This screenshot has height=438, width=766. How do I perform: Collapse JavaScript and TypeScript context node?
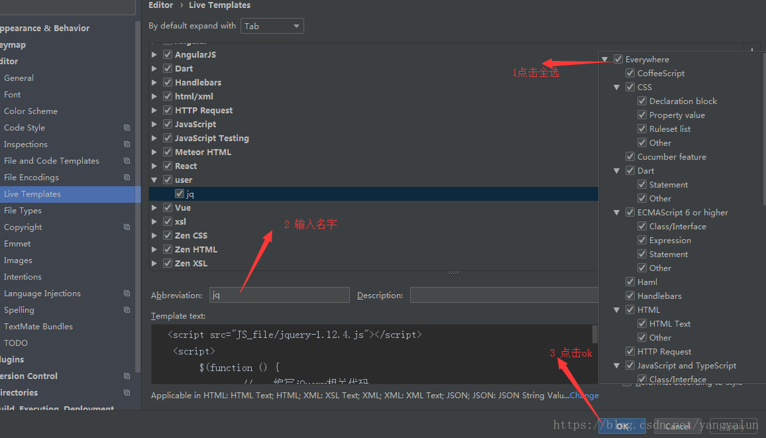[x=616, y=365]
